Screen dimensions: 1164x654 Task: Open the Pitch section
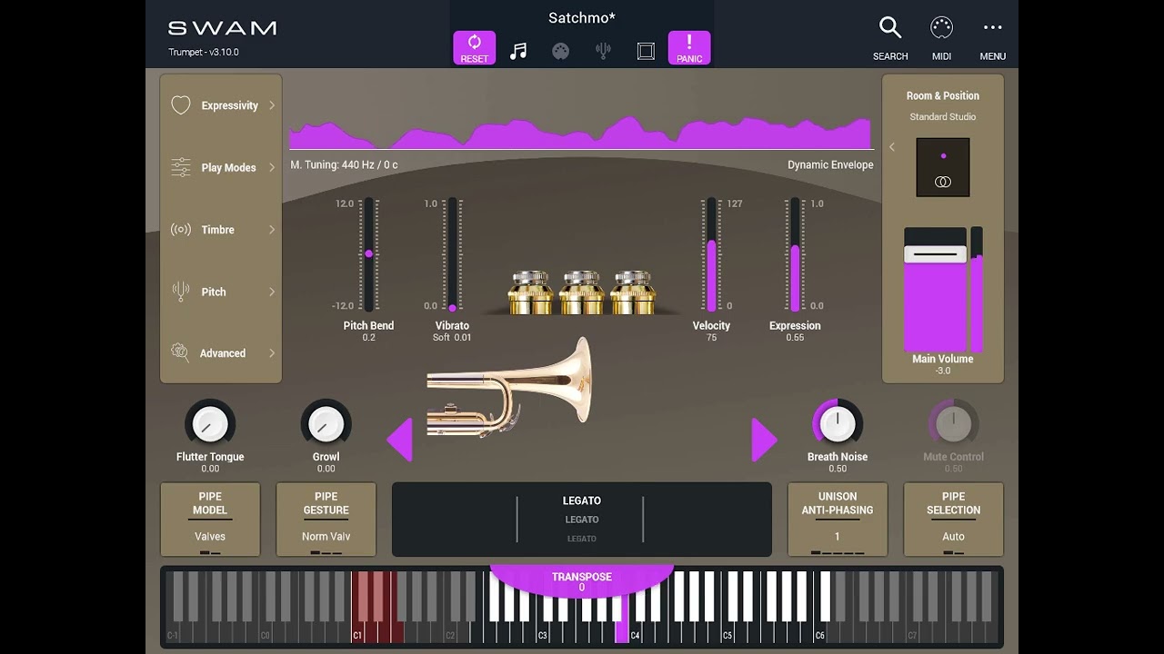pyautogui.click(x=221, y=292)
